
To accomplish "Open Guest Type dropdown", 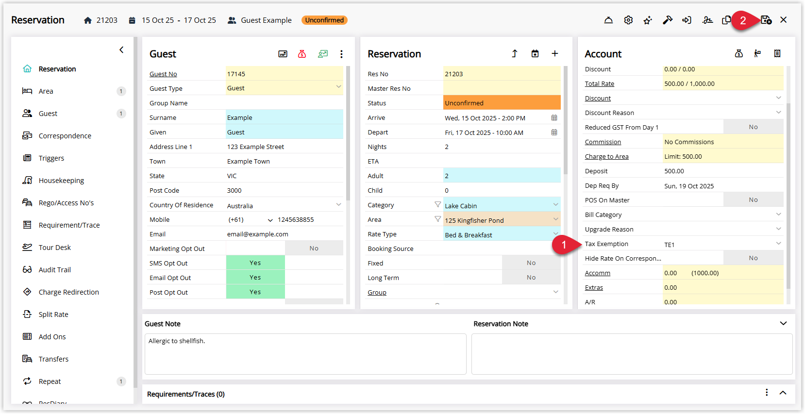I will (x=338, y=87).
